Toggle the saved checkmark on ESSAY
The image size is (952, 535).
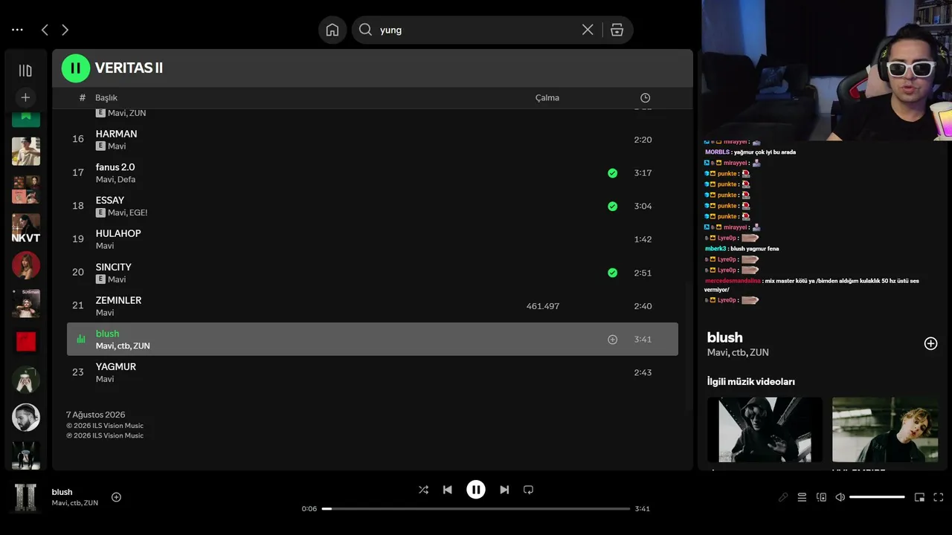pyautogui.click(x=612, y=207)
